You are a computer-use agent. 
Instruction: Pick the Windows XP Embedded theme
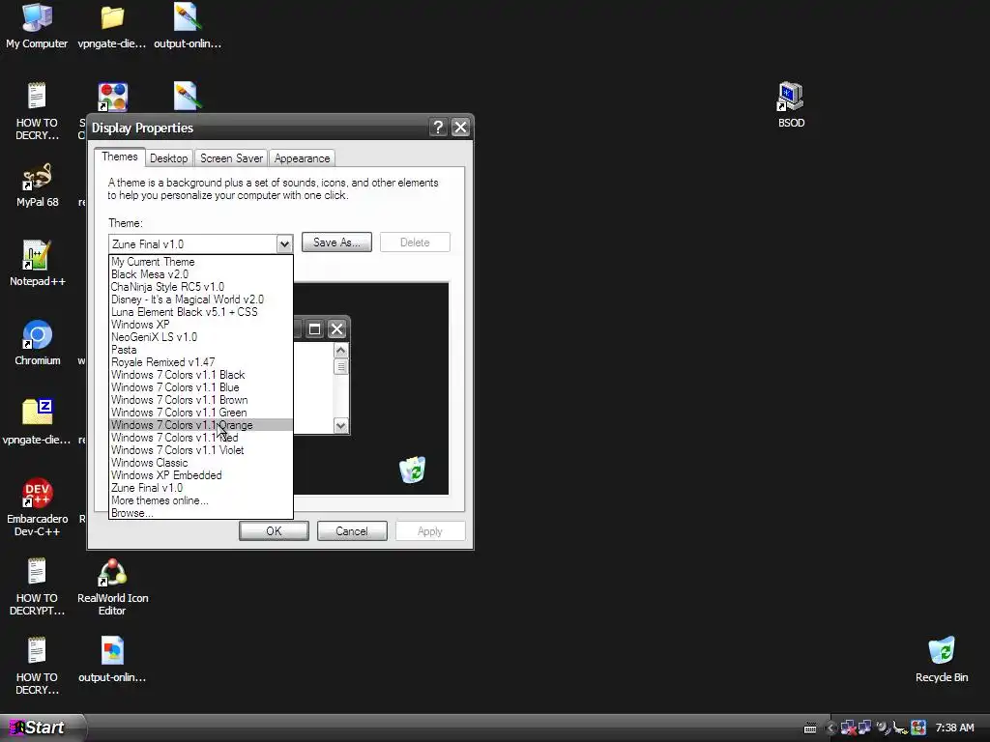[201, 475]
